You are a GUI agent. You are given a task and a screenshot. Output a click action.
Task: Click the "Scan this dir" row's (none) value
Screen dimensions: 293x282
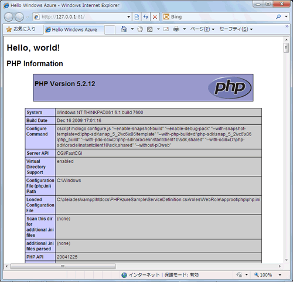coord(63,219)
